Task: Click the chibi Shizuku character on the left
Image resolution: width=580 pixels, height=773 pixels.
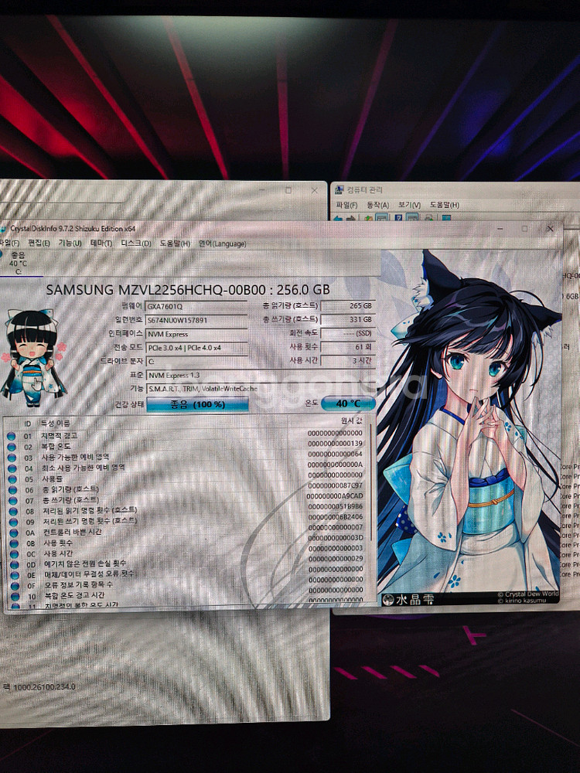Action: [x=32, y=357]
